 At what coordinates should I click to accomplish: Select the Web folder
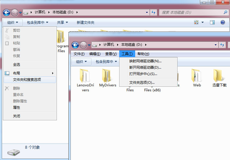[197, 78]
